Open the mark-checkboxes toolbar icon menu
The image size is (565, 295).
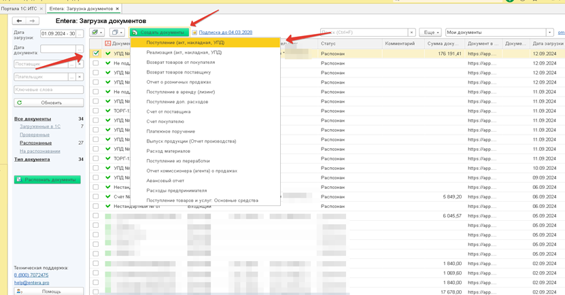[x=97, y=33]
